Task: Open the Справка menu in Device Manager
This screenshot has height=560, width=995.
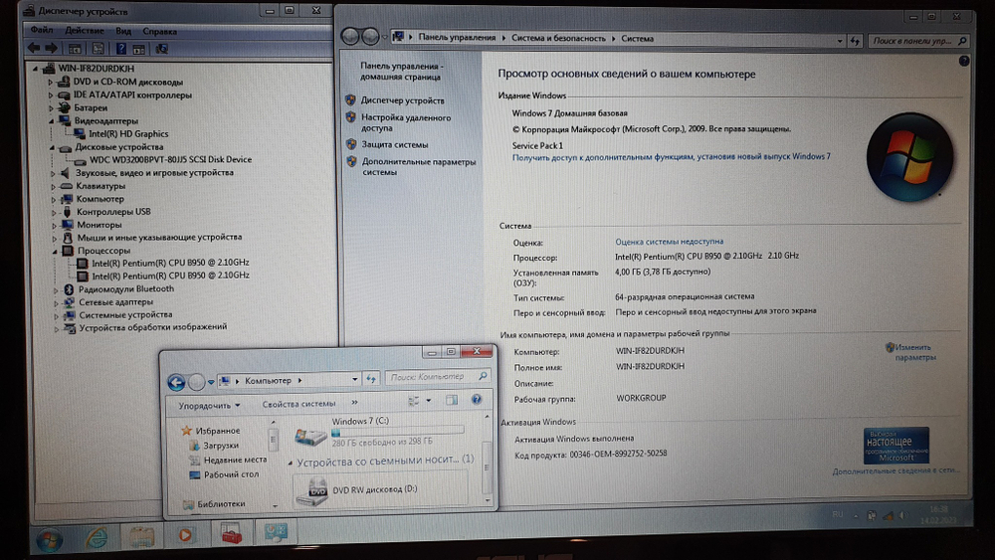Action: [x=160, y=31]
